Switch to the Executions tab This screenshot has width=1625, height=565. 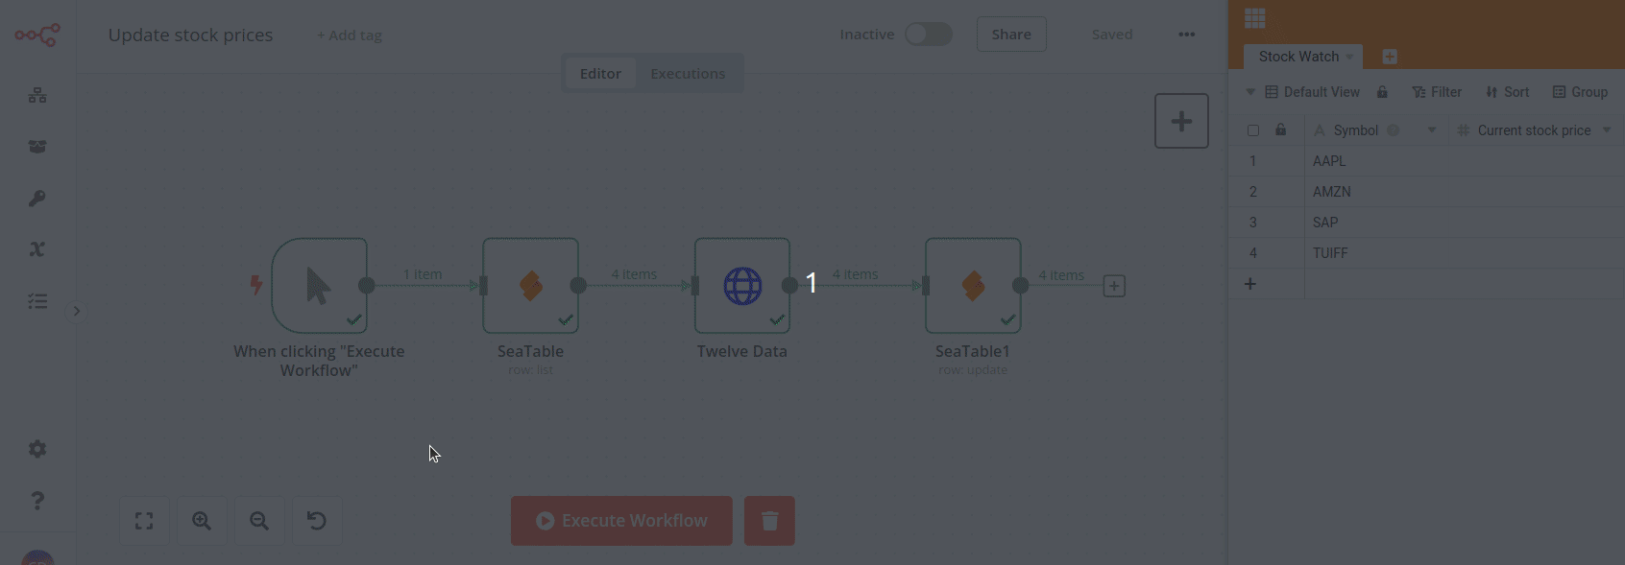tap(688, 74)
